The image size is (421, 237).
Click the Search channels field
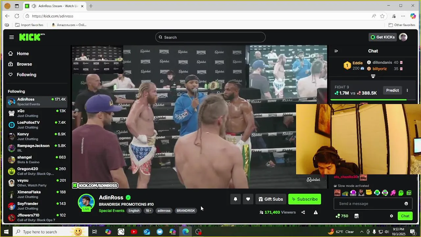point(210,37)
